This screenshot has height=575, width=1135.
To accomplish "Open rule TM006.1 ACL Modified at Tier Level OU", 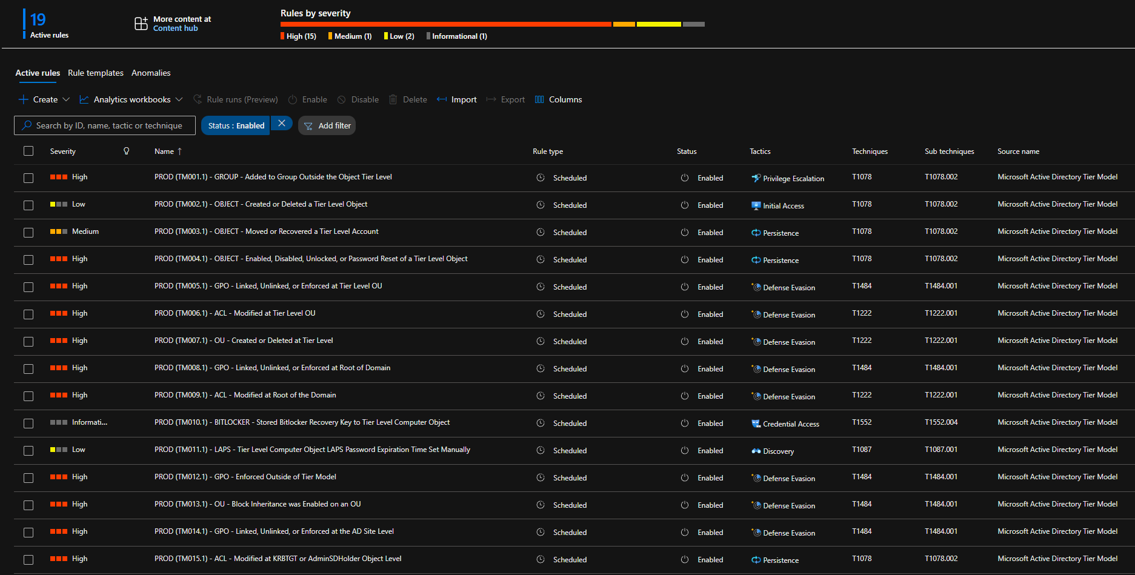I will click(x=235, y=313).
